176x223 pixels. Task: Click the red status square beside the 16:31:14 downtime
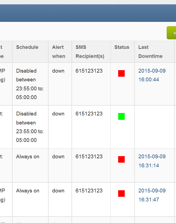121,159
